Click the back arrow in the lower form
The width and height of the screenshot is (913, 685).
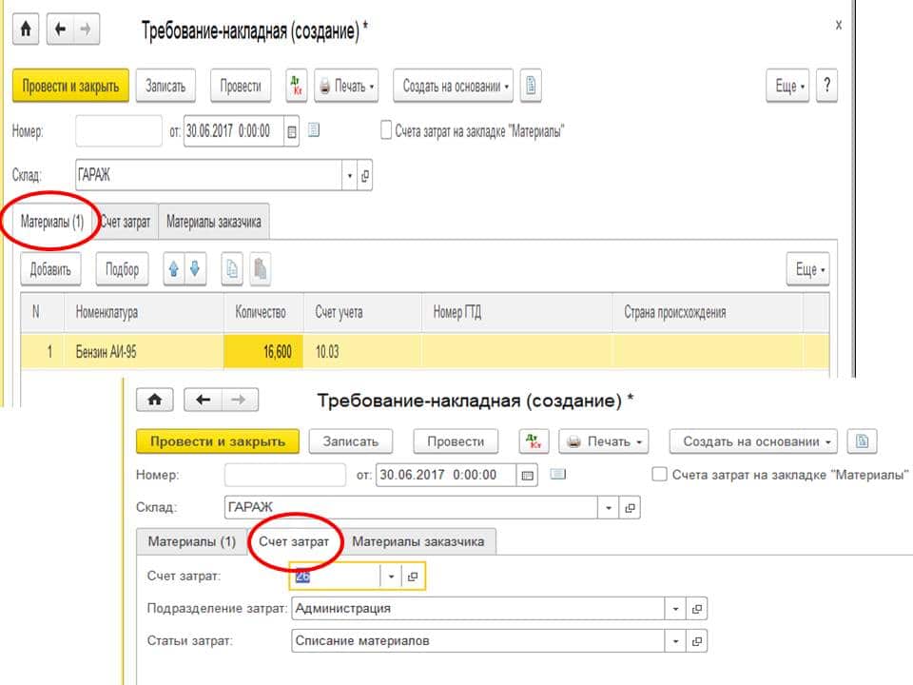click(x=203, y=401)
